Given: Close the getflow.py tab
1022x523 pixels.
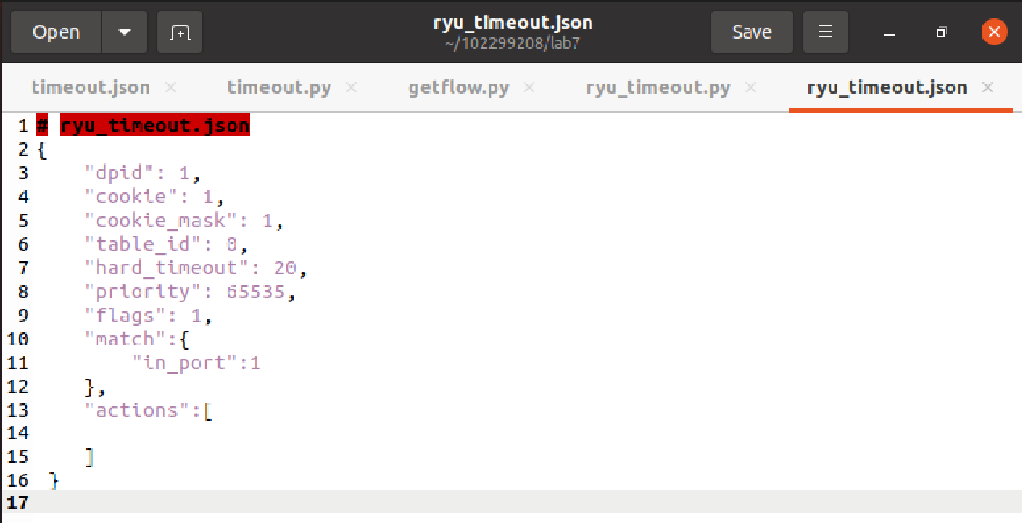Looking at the screenshot, I should pyautogui.click(x=529, y=87).
